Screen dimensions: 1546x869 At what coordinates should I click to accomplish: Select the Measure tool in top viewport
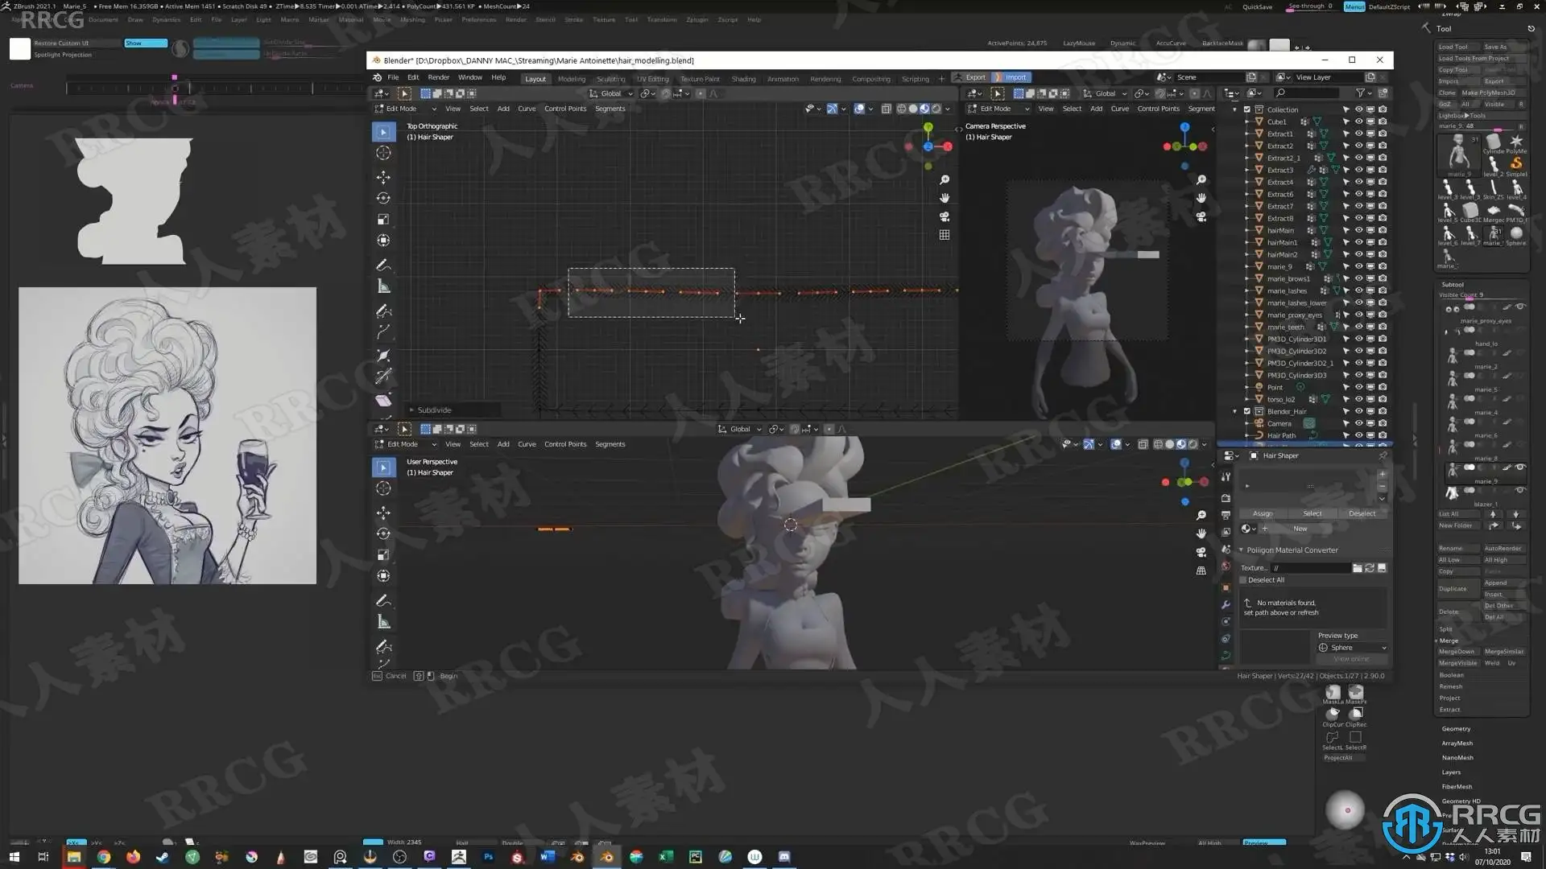383,286
